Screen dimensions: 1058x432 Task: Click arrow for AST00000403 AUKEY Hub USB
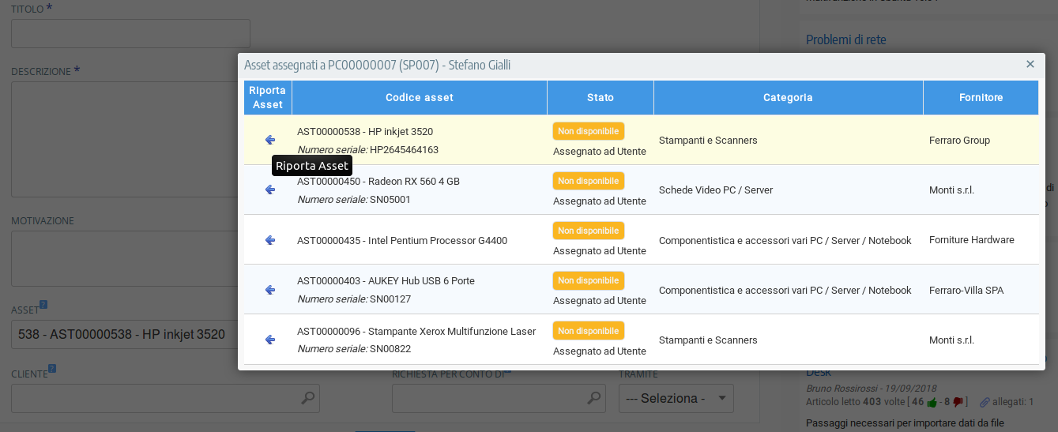click(269, 290)
